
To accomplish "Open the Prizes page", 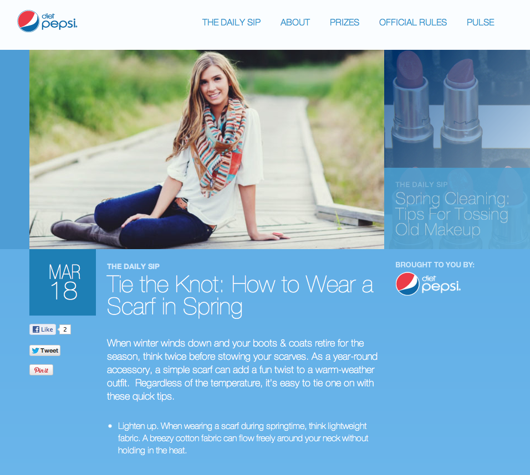I will [344, 22].
